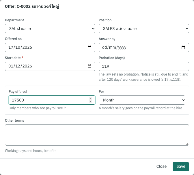Click the 'A month's salary goes on the payroll' hint
The width and height of the screenshot is (194, 175).
(140, 108)
